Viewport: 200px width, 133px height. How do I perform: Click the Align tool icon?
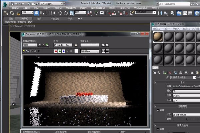pos(166,13)
